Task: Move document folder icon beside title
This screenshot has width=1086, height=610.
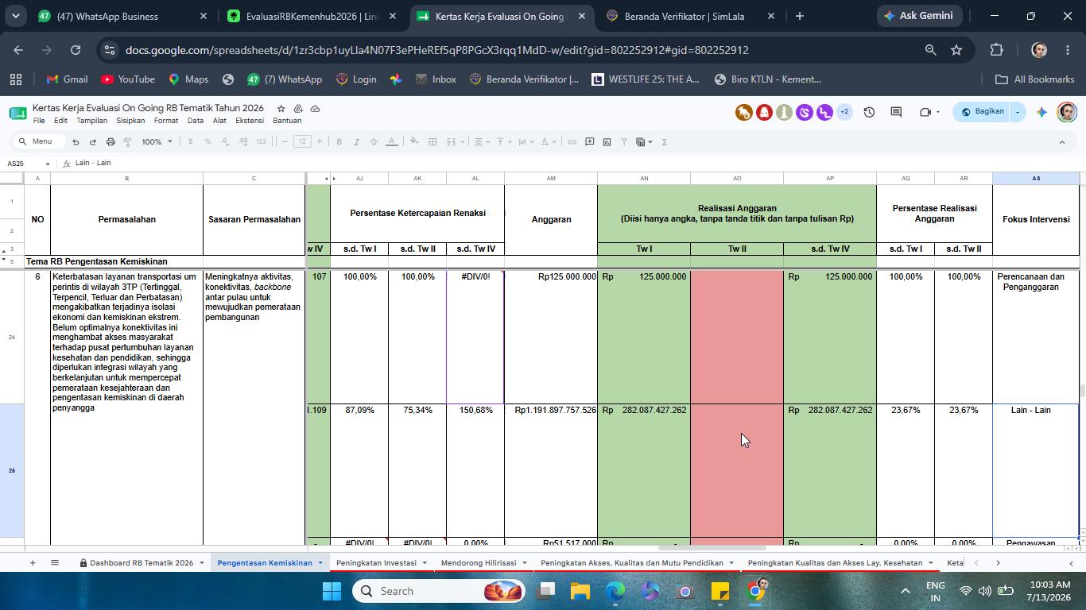Action: (x=298, y=108)
